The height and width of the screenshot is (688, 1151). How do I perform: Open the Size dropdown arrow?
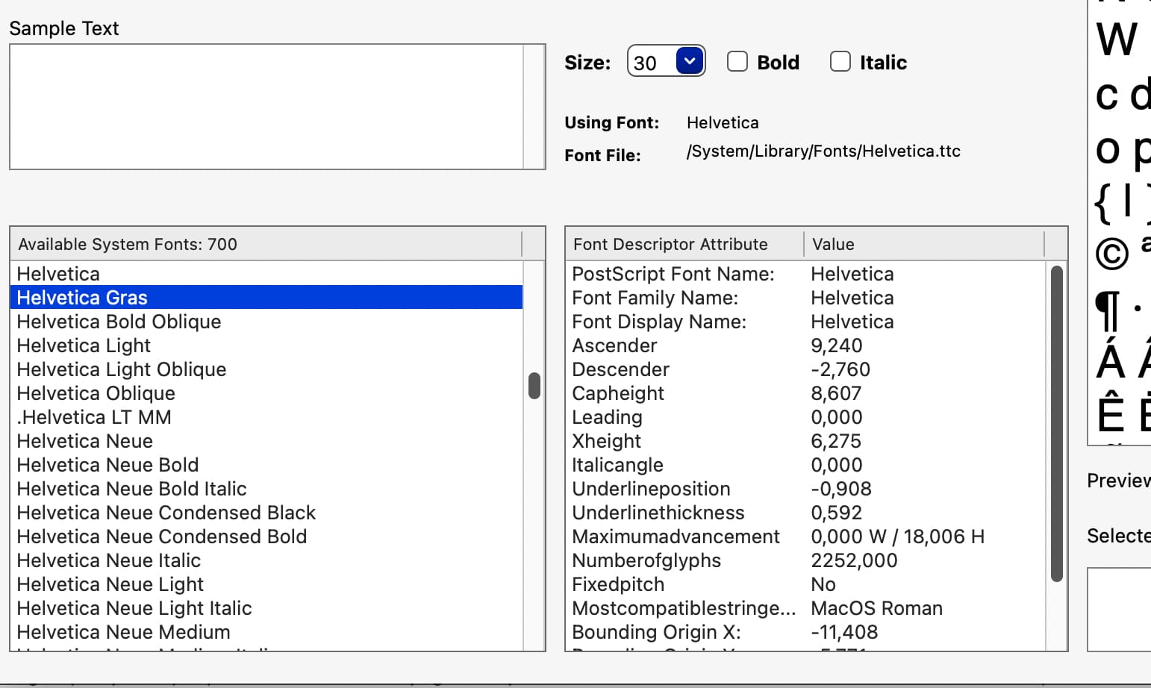(x=690, y=61)
